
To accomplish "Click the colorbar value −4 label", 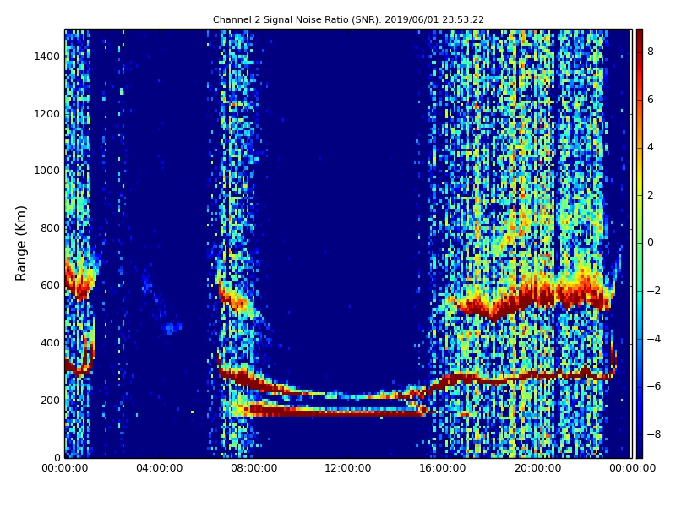I will pos(653,339).
